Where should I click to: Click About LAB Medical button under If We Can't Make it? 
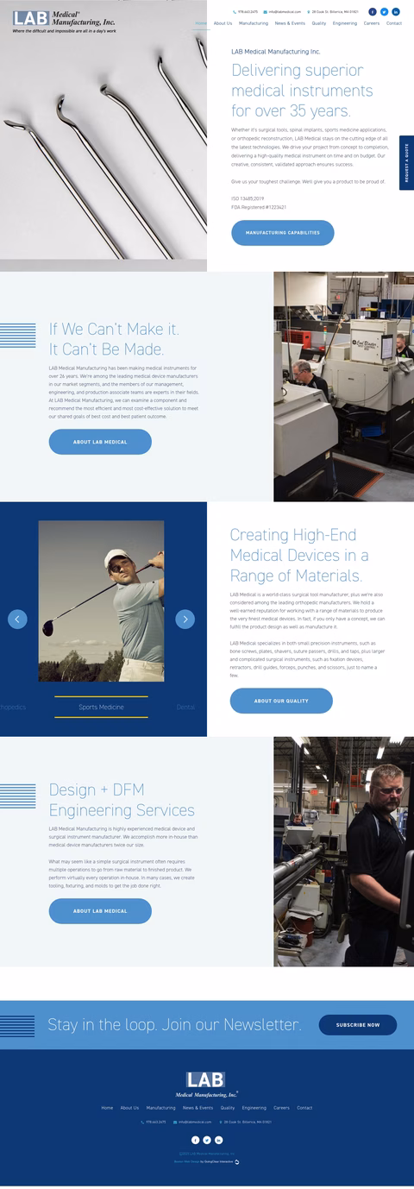coord(100,442)
